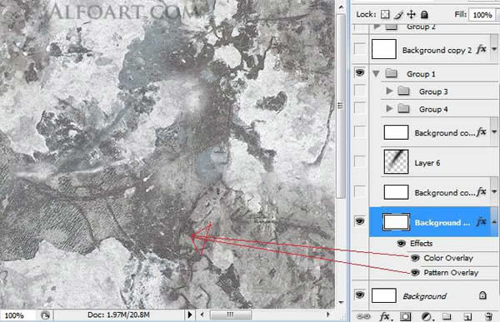Screen dimensions: 500x322
Task: Click the horizontal scrollbar thumb
Action: tap(231, 315)
